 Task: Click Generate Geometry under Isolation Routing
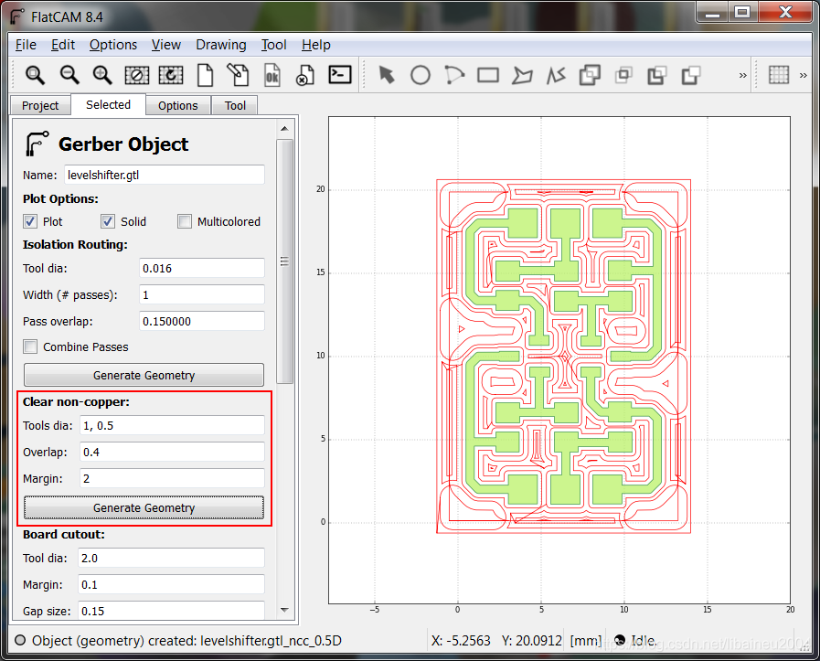point(144,376)
